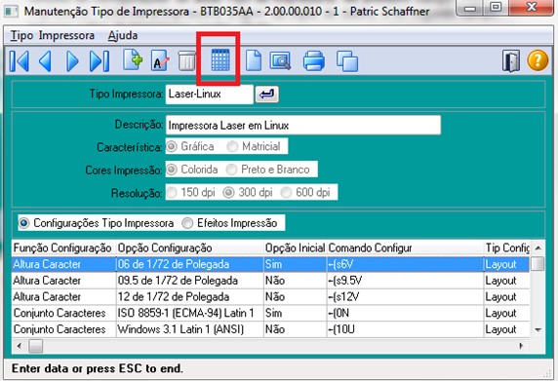
Task: Click the copy windows icon
Action: point(347,61)
